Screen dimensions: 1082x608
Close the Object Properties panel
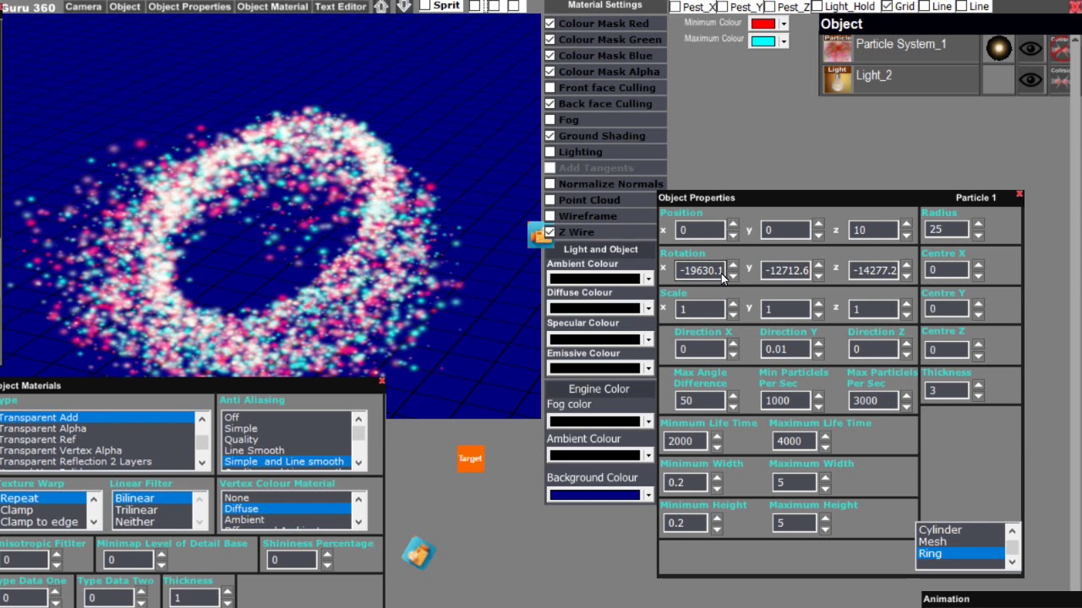(x=1019, y=195)
